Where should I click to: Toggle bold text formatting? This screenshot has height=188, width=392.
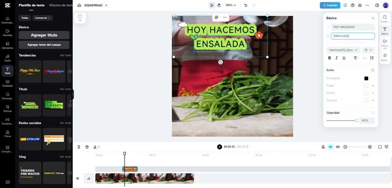[x=330, y=58]
